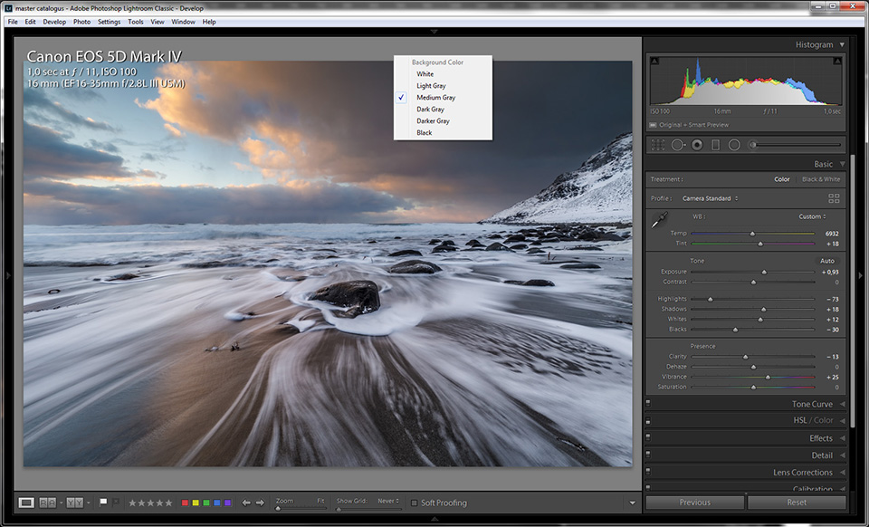Toggle the Effects panel on/off switch
The image size is (869, 527).
click(x=648, y=437)
